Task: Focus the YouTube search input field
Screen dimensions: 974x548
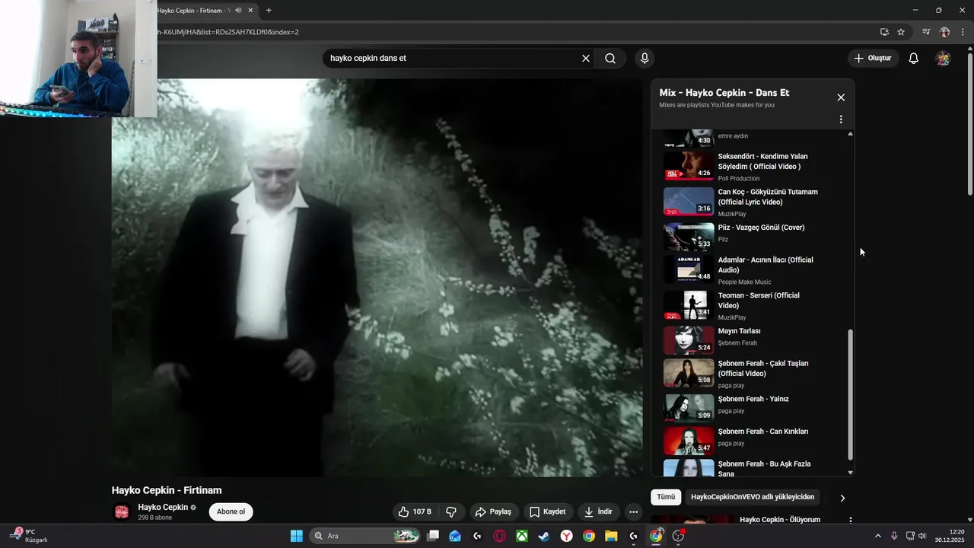Action: 453,59
